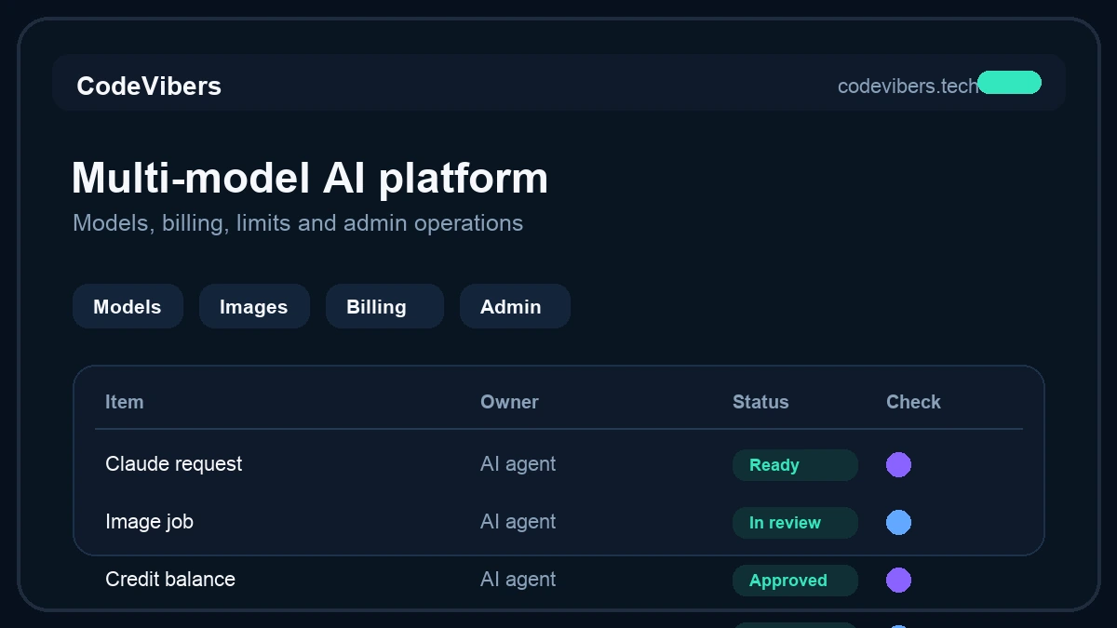
Task: Click the CodeVibers logo title
Action: pos(149,86)
